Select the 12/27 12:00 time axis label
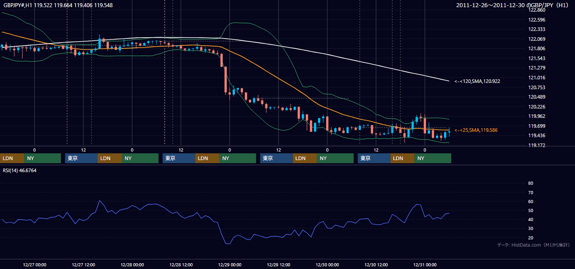This screenshot has height=269, width=575. (83, 265)
